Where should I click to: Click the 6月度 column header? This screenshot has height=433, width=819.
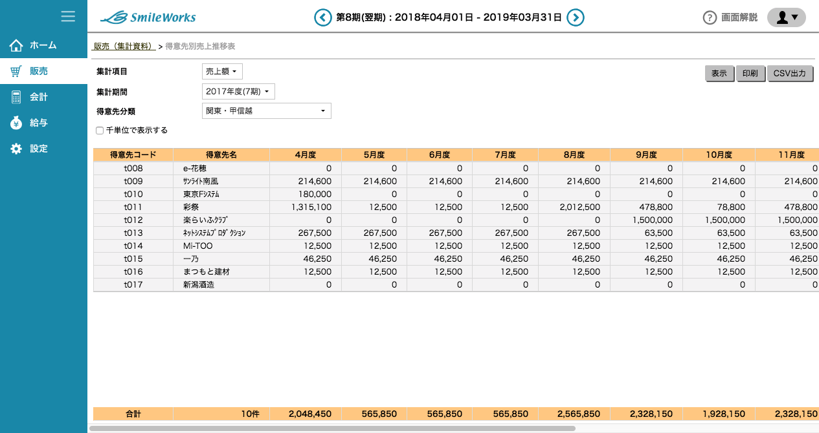point(439,155)
